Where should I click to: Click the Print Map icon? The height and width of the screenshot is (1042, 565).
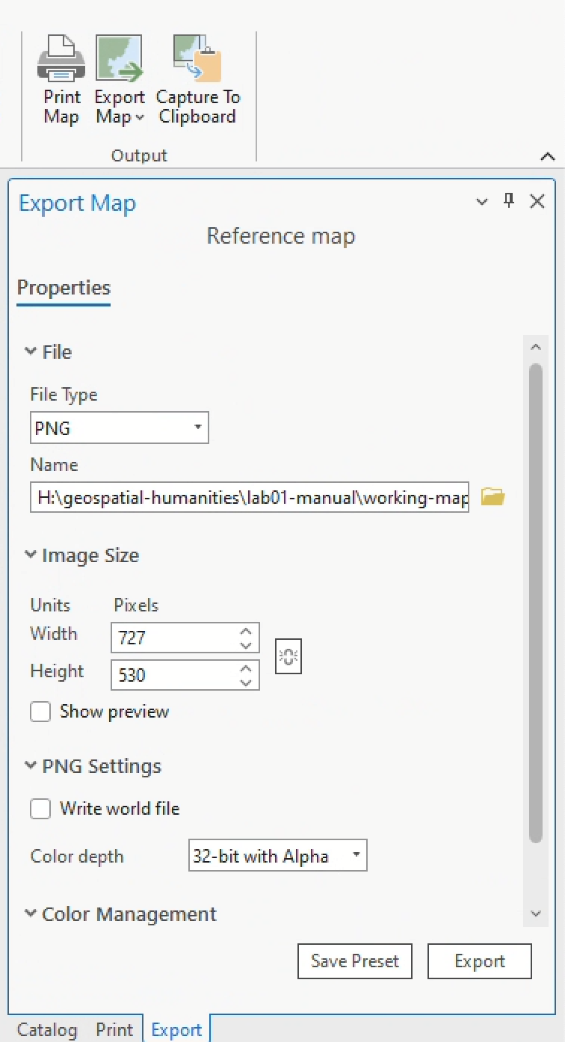pyautogui.click(x=61, y=61)
